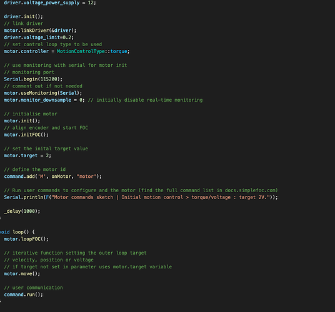
Task: Click the void loop() function declaration
Action: [17, 232]
